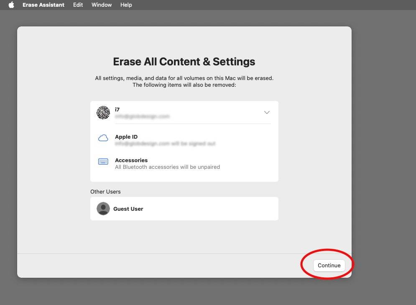Image resolution: width=416 pixels, height=305 pixels.
Task: Click the i7 account name
Action: [117, 109]
